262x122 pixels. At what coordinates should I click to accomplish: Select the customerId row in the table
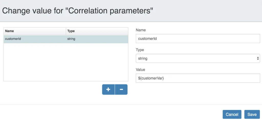pos(66,39)
